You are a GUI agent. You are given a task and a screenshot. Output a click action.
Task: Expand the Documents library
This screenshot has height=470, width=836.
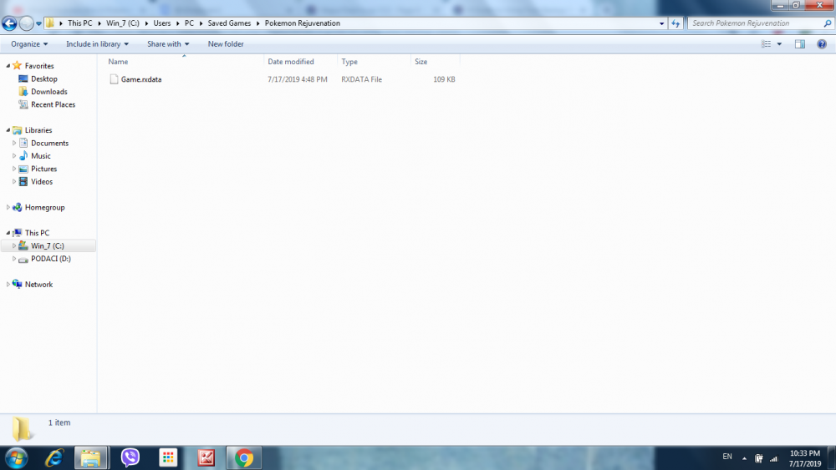[x=14, y=144]
